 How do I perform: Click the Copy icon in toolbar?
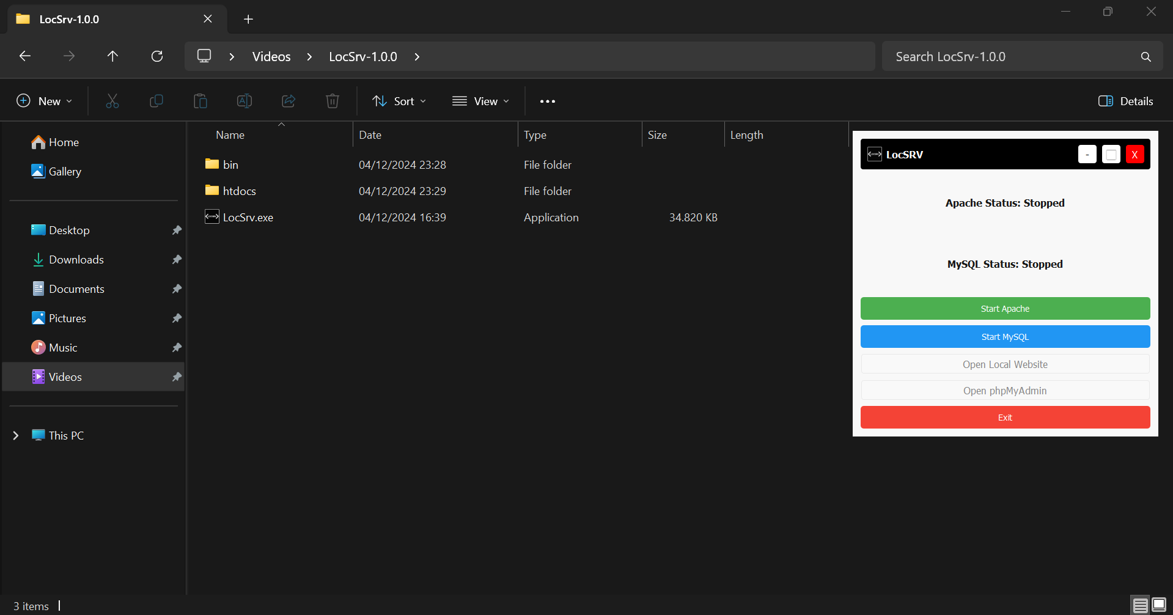pos(156,101)
